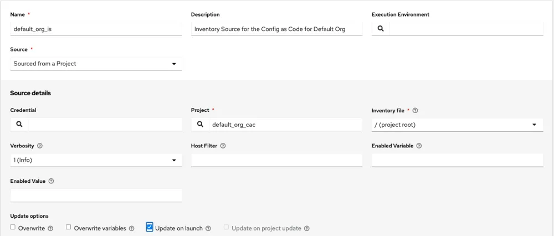Expand the Inventory file dropdown
Viewport: 554px width, 236px height.
point(457,125)
